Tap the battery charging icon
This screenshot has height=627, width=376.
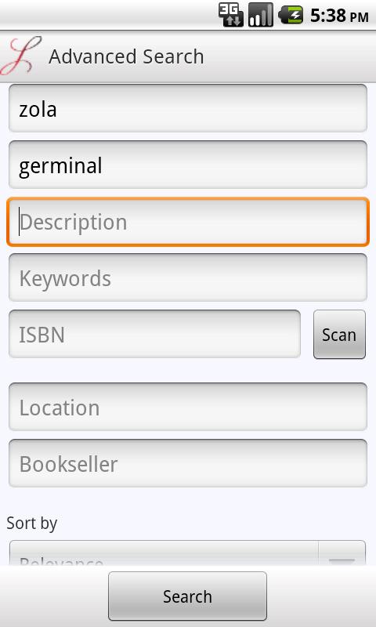pyautogui.click(x=291, y=15)
